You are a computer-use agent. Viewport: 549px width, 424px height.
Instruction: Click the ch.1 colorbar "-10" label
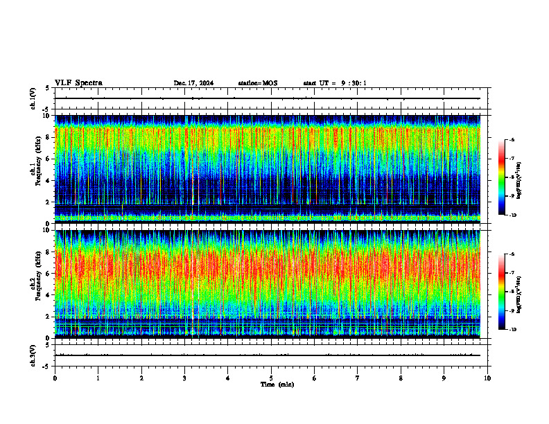pos(513,215)
